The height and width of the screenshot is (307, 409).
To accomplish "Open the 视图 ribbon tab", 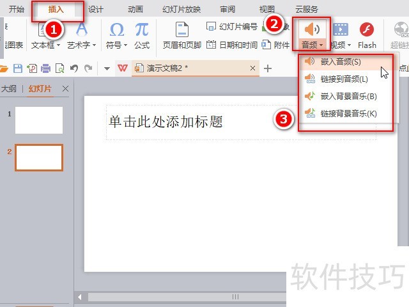I will pyautogui.click(x=266, y=10).
